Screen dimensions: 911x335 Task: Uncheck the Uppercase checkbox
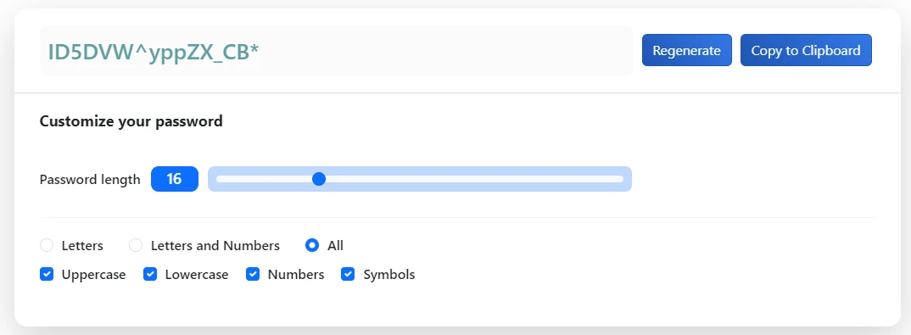(47, 274)
